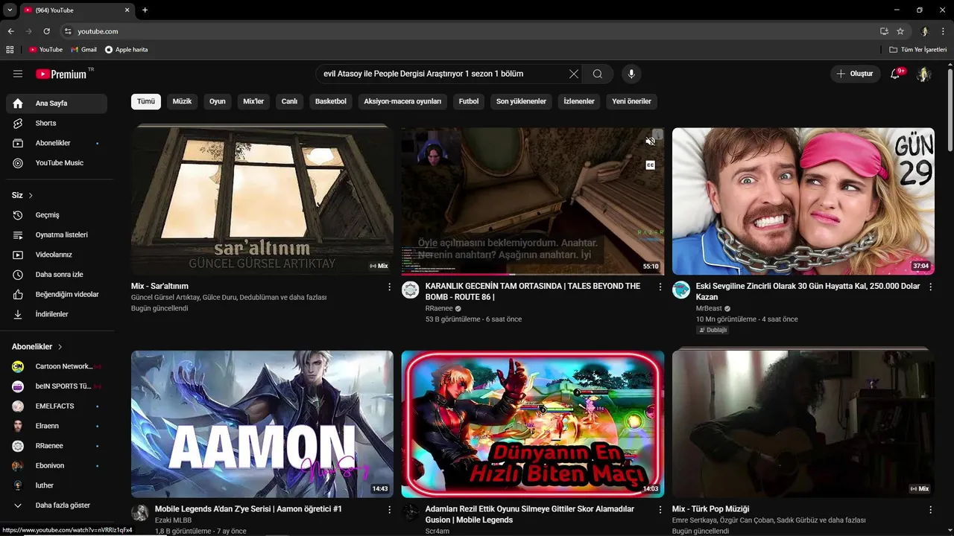Open the AAMON video thumbnail
The height and width of the screenshot is (536, 954).
click(x=262, y=424)
